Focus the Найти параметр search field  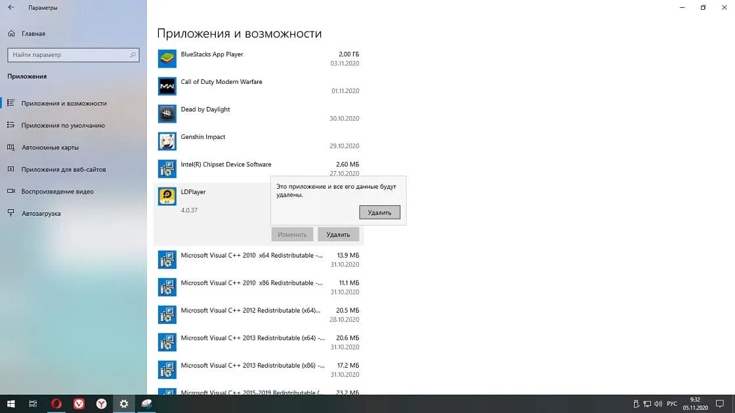[x=73, y=55]
